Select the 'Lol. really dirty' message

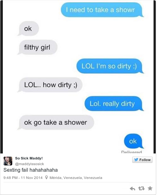113,103
